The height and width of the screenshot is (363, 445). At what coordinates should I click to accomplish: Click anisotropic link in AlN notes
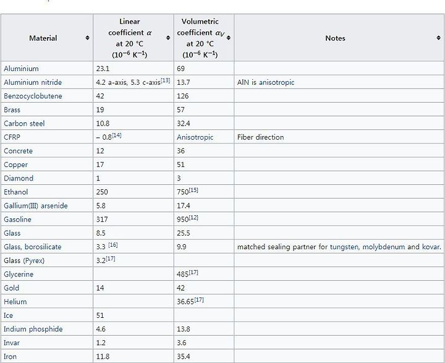pyautogui.click(x=276, y=82)
